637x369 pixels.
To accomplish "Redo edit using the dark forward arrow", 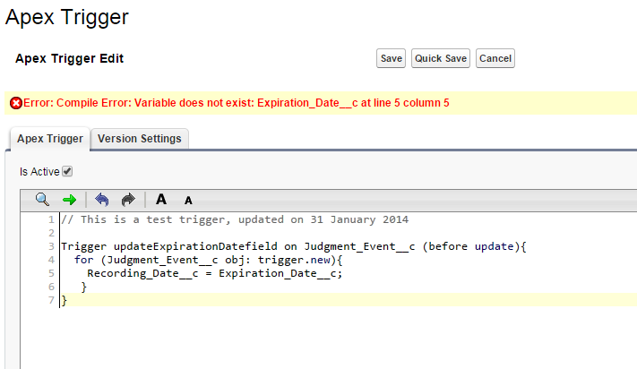I will click(128, 200).
